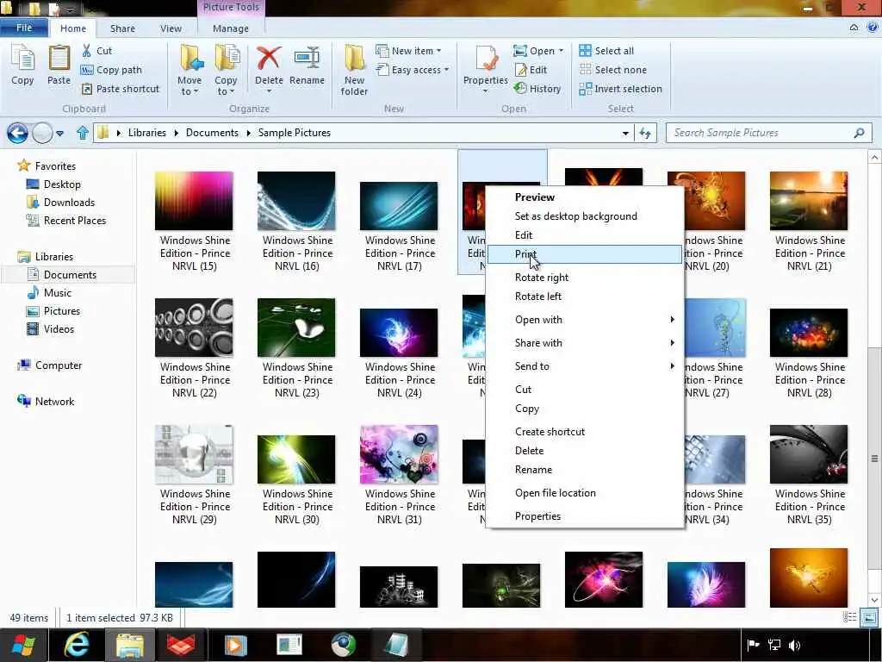The height and width of the screenshot is (662, 882).
Task: Click the Rename ribbon icon
Action: tap(307, 59)
